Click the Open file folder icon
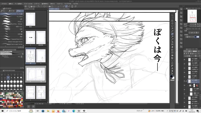Image resolution: width=201 pixels, height=113 pixels. point(31,6)
